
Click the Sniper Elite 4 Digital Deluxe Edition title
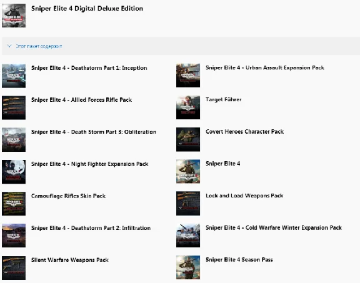click(87, 9)
